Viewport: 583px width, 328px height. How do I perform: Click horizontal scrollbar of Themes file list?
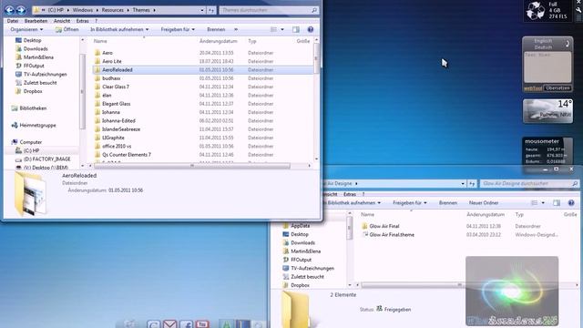192,166
